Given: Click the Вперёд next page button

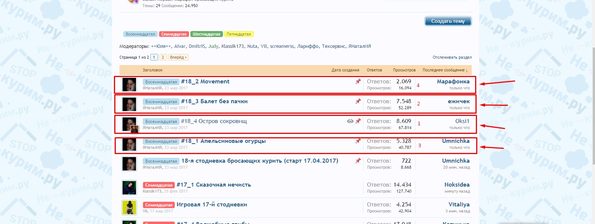Looking at the screenshot, I should (x=178, y=57).
